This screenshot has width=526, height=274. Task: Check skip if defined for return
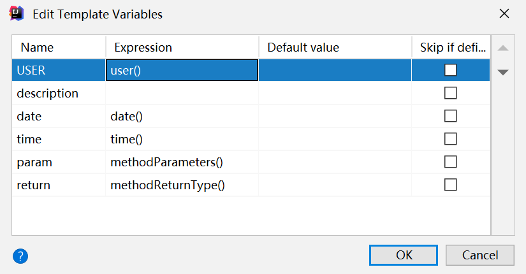coord(451,185)
